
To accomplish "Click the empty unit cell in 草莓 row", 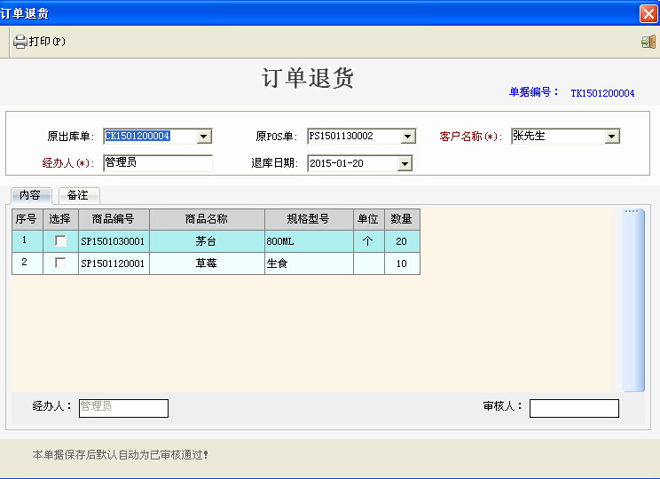I will (x=369, y=263).
